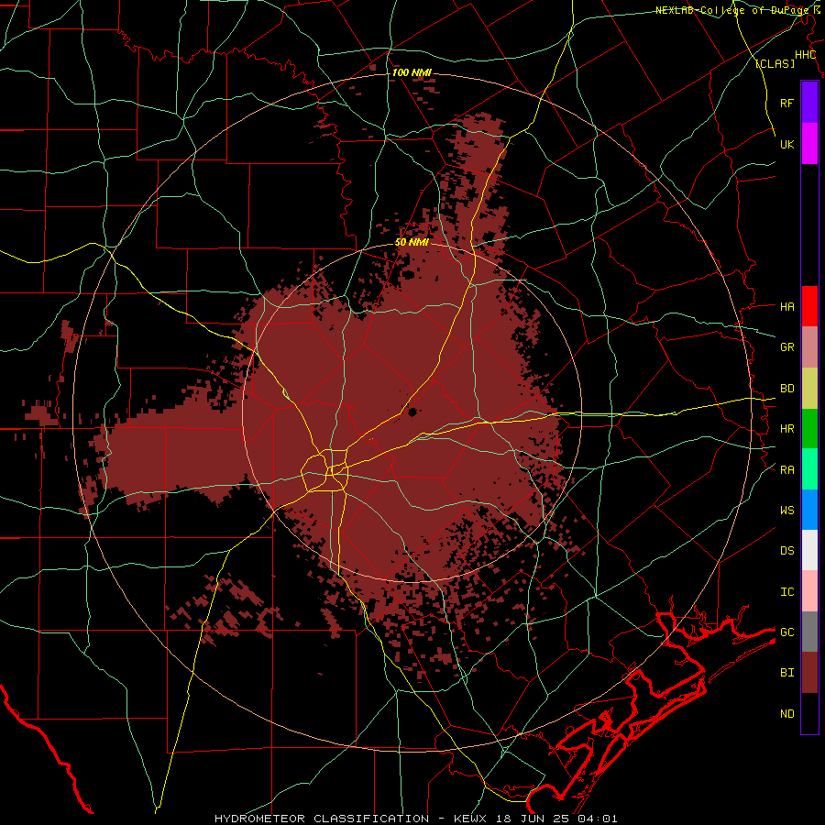Select the "RA" legend label

point(786,470)
